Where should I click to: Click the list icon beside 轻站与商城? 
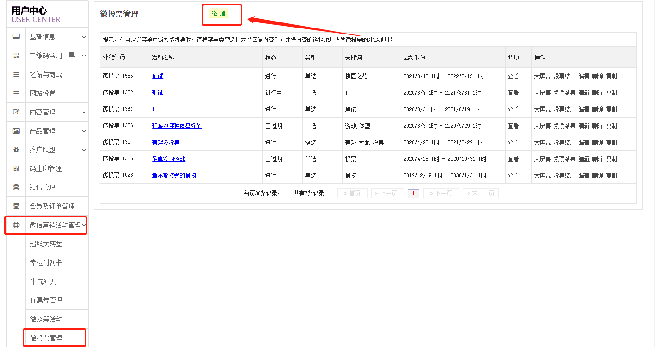tap(16, 74)
